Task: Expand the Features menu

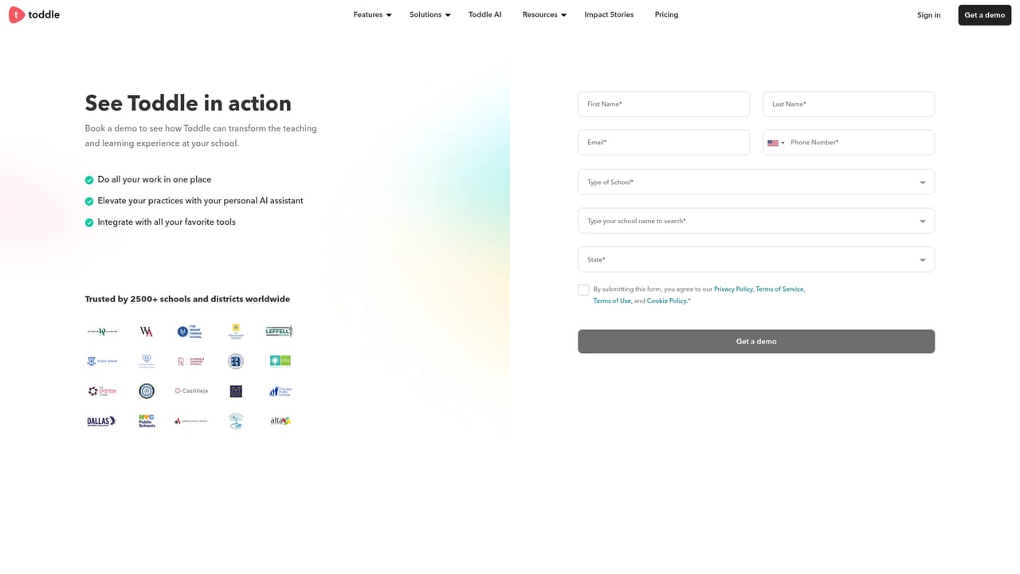Action: tap(372, 14)
